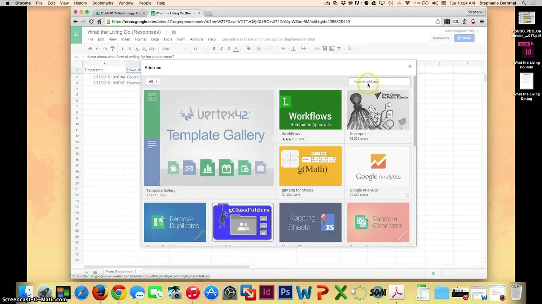Click the browser home icon
The width and height of the screenshot is (542, 304).
[99, 22]
